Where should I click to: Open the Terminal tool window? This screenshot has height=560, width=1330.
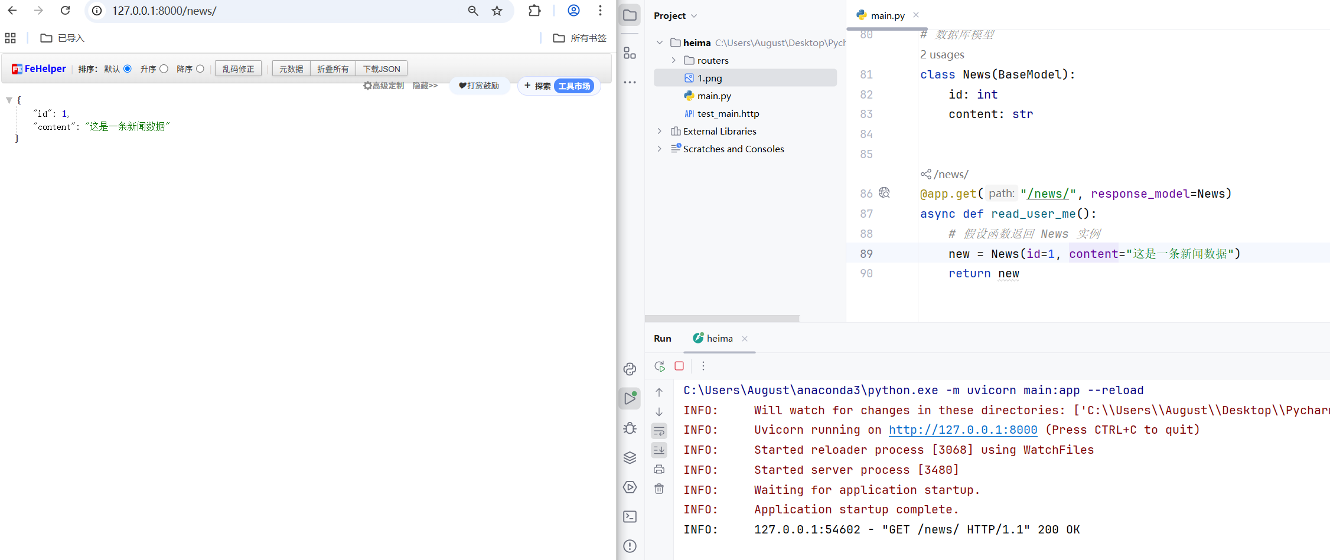pos(630,517)
